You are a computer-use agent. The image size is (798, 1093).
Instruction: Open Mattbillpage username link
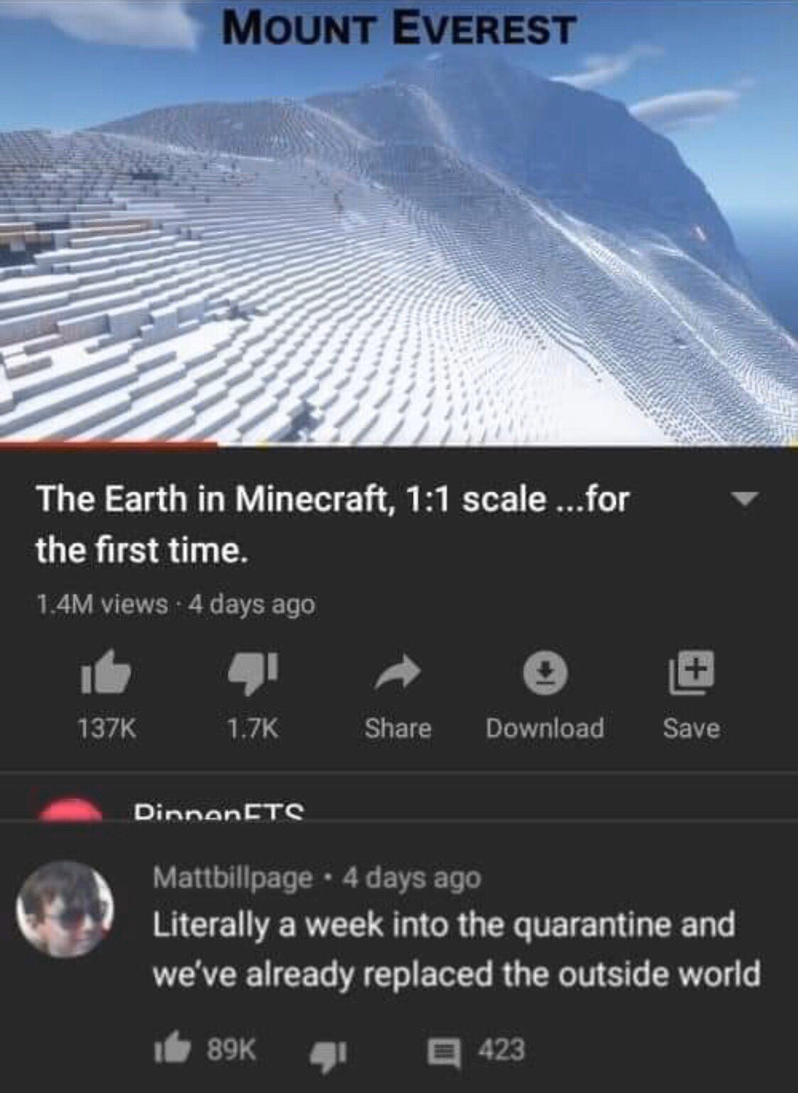click(x=233, y=878)
